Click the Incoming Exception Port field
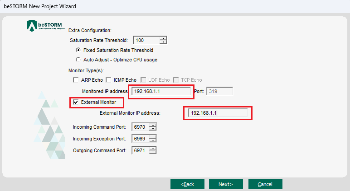This screenshot has width=350, height=191. tap(141, 139)
